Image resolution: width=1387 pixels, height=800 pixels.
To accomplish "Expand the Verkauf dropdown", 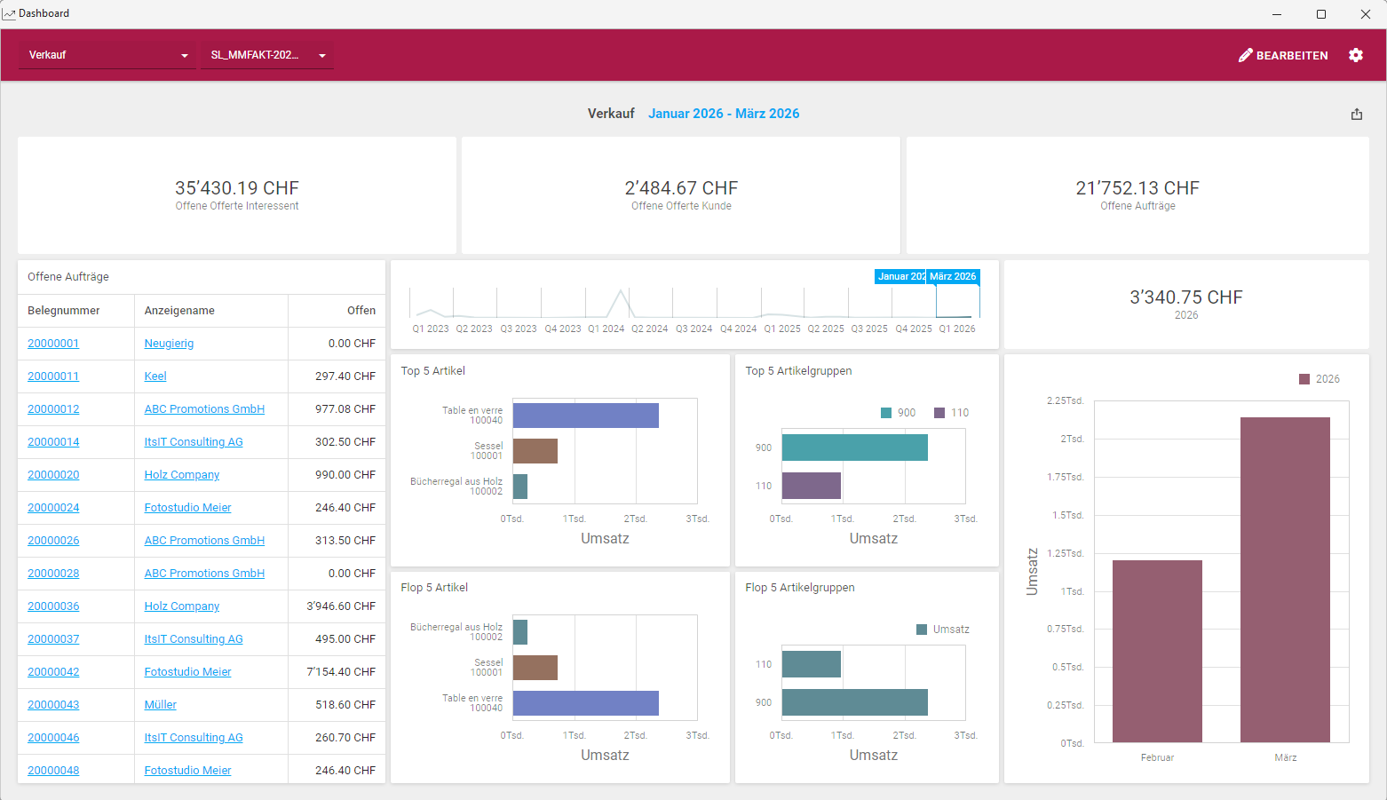I will (107, 55).
